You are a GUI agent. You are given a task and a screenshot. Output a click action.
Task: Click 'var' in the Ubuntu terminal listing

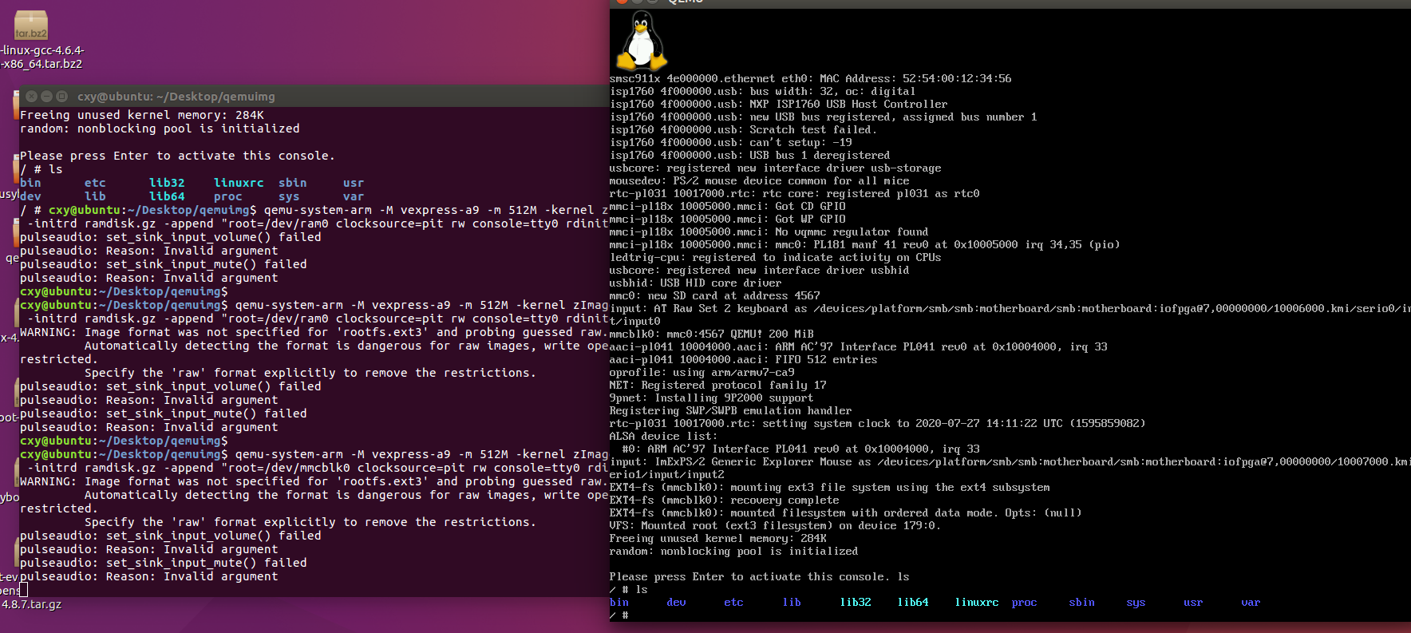point(354,196)
